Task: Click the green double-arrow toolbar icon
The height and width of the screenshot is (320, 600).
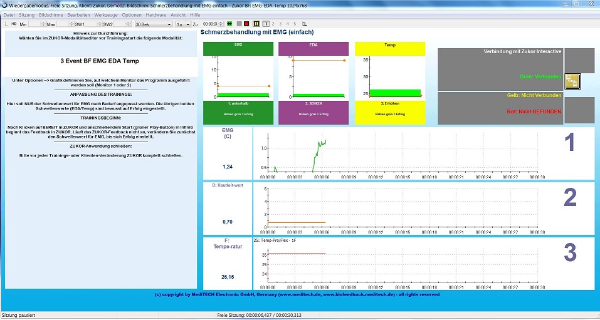Action: 229,24
